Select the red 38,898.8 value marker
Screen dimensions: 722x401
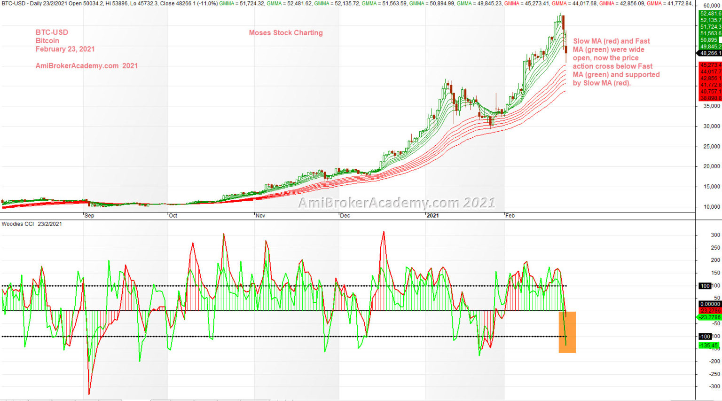710,98
